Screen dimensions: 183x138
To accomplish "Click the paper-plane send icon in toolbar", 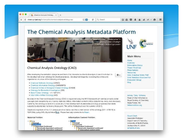I will tap(144, 20).
